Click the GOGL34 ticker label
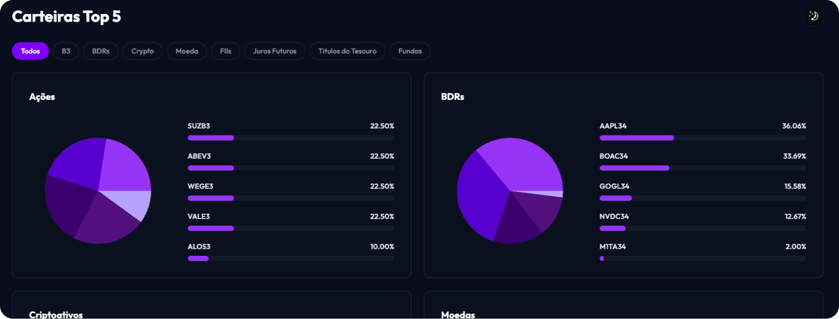 (614, 186)
